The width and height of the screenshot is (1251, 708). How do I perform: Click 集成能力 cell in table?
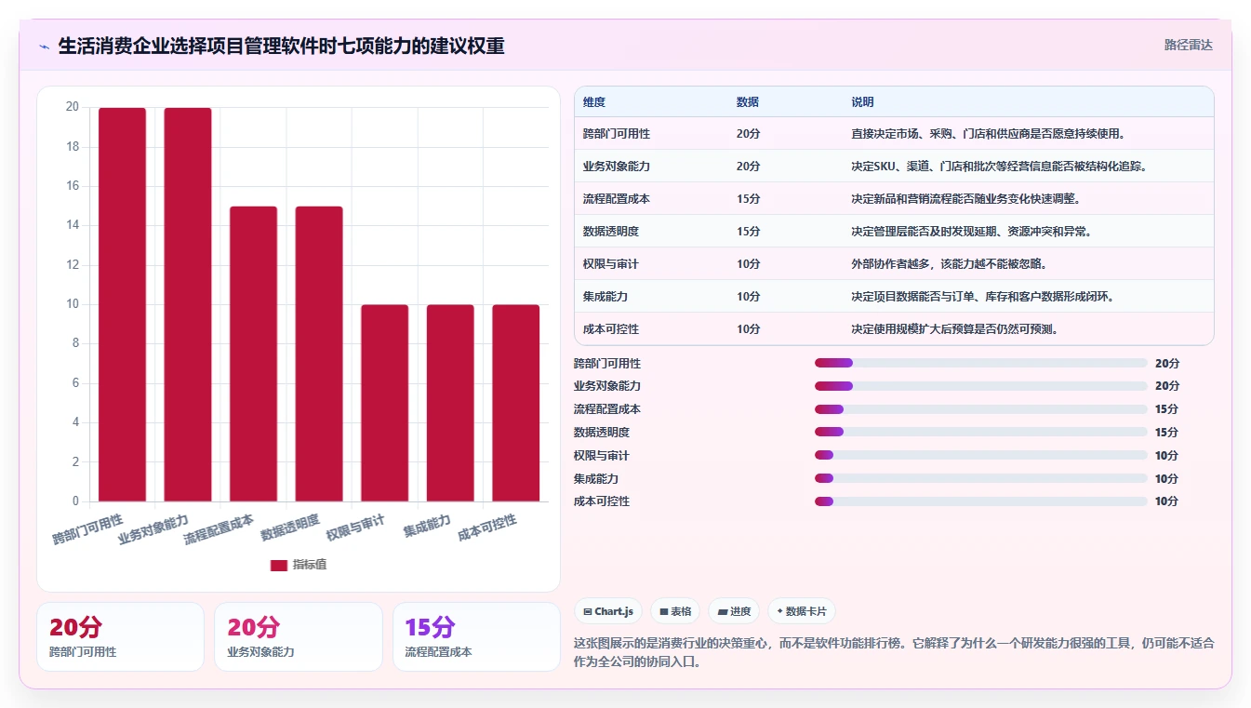click(x=606, y=297)
